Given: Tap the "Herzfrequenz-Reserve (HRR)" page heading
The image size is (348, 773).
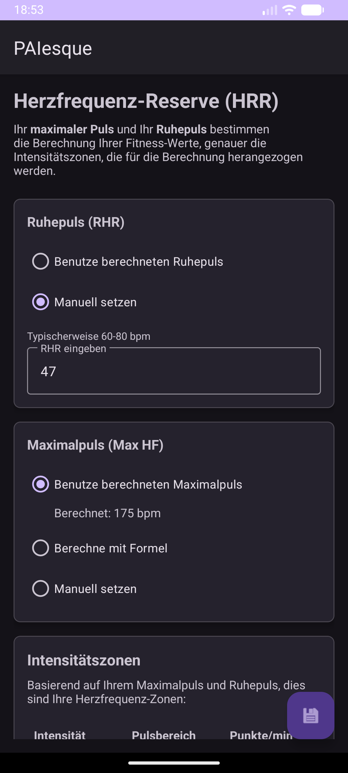Looking at the screenshot, I should click(146, 101).
